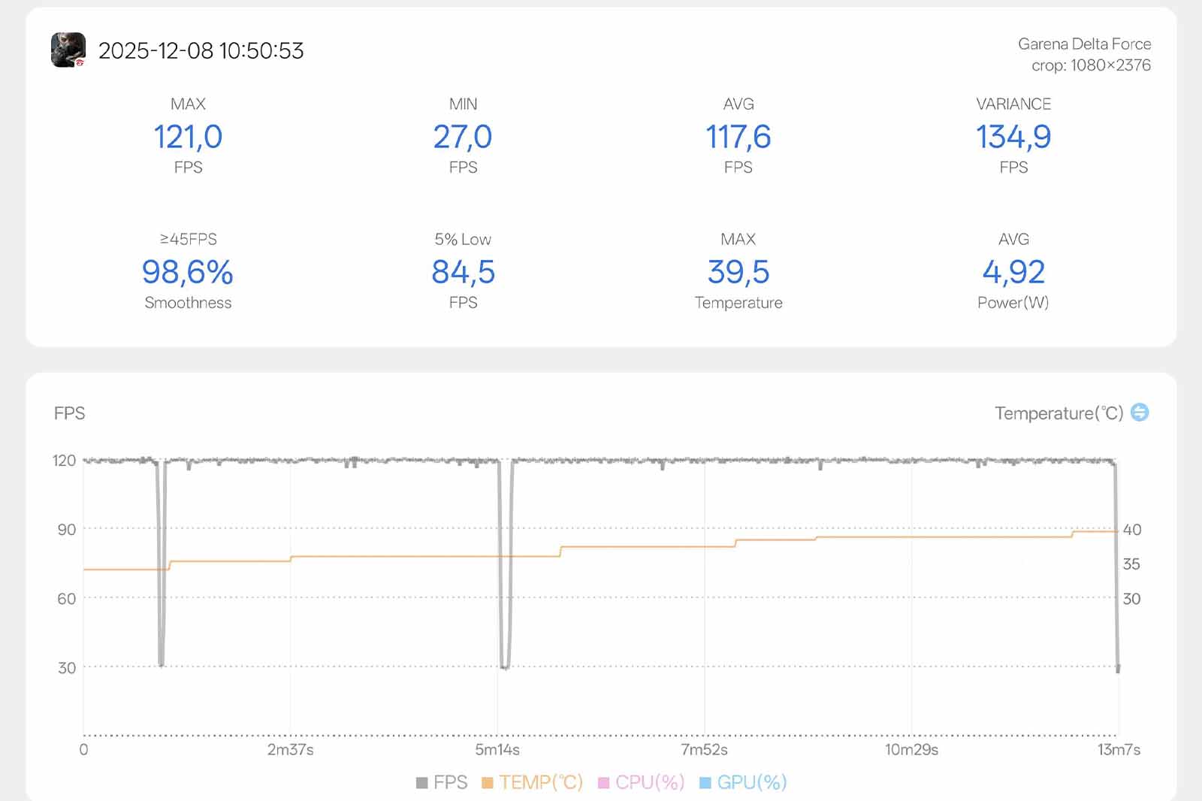Image resolution: width=1202 pixels, height=801 pixels.
Task: Select the 98,6% Smoothness stat
Action: (188, 272)
